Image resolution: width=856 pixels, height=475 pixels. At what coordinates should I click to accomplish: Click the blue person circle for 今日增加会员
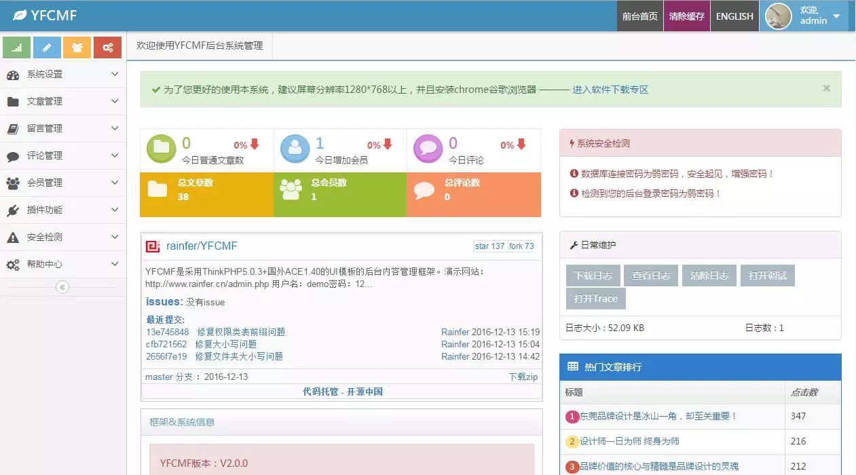point(295,148)
